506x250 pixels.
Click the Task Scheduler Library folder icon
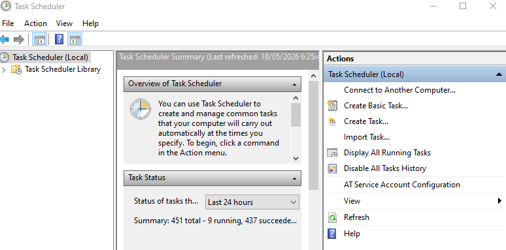[16, 69]
